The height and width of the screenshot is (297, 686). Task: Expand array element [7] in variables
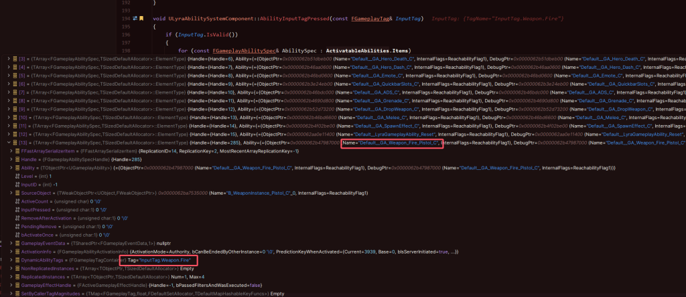click(x=8, y=93)
